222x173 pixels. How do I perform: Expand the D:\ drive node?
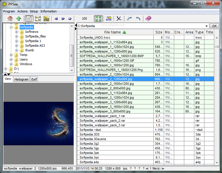pyautogui.click(x=5, y=69)
